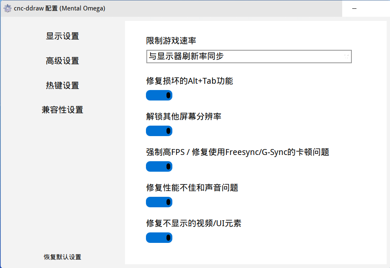390x268 pixels.
Task: Click the 修复损坏的Alt+Tab功能 label text
Action: [x=190, y=81]
